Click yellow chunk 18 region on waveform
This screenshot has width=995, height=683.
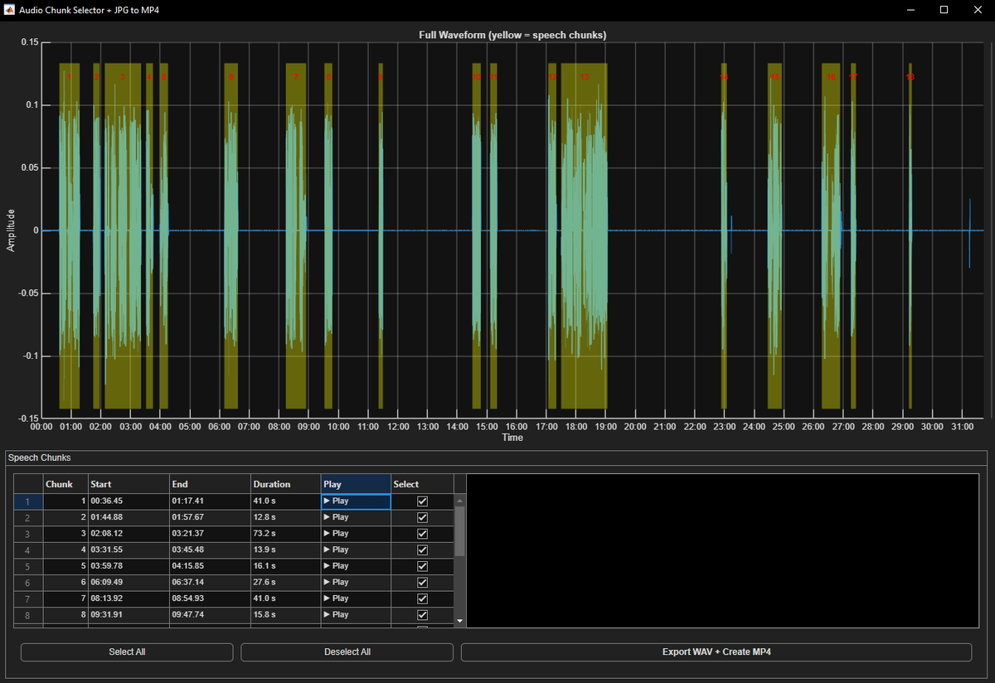tap(910, 236)
